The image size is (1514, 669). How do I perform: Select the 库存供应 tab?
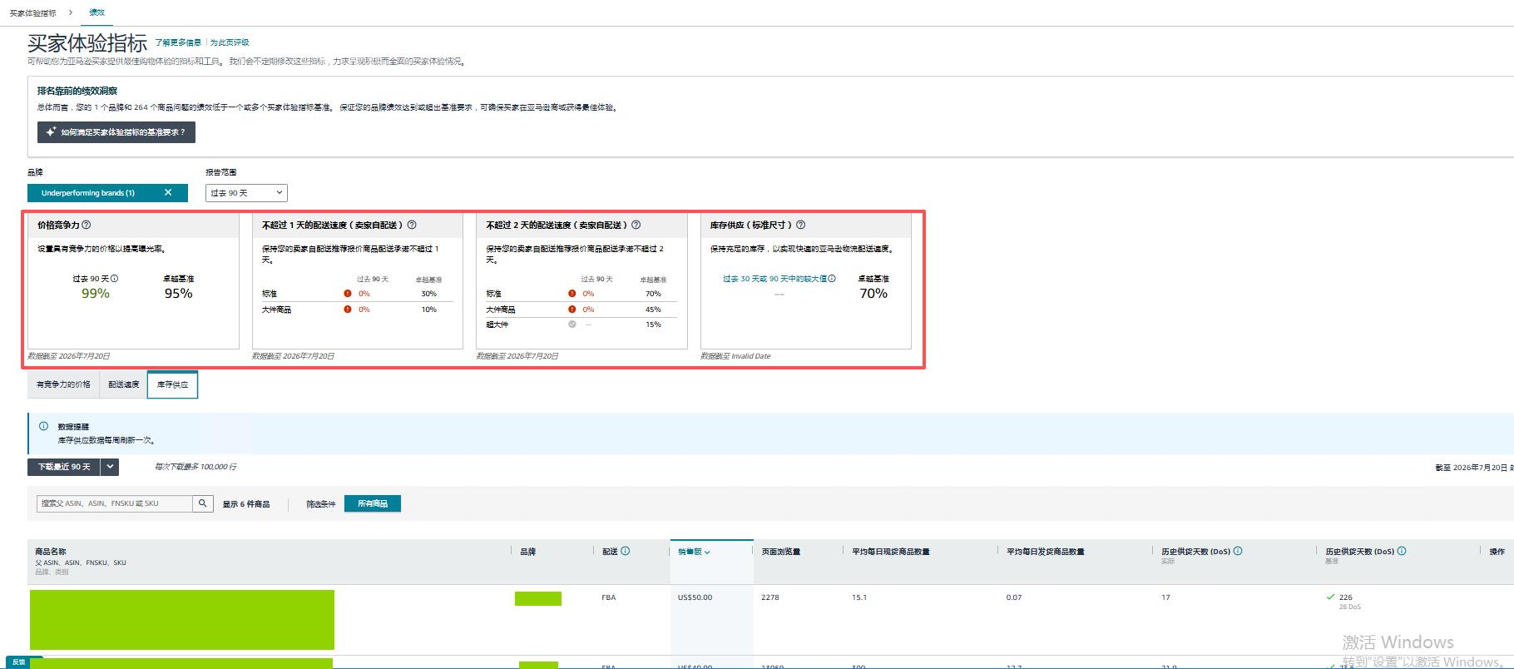[172, 384]
